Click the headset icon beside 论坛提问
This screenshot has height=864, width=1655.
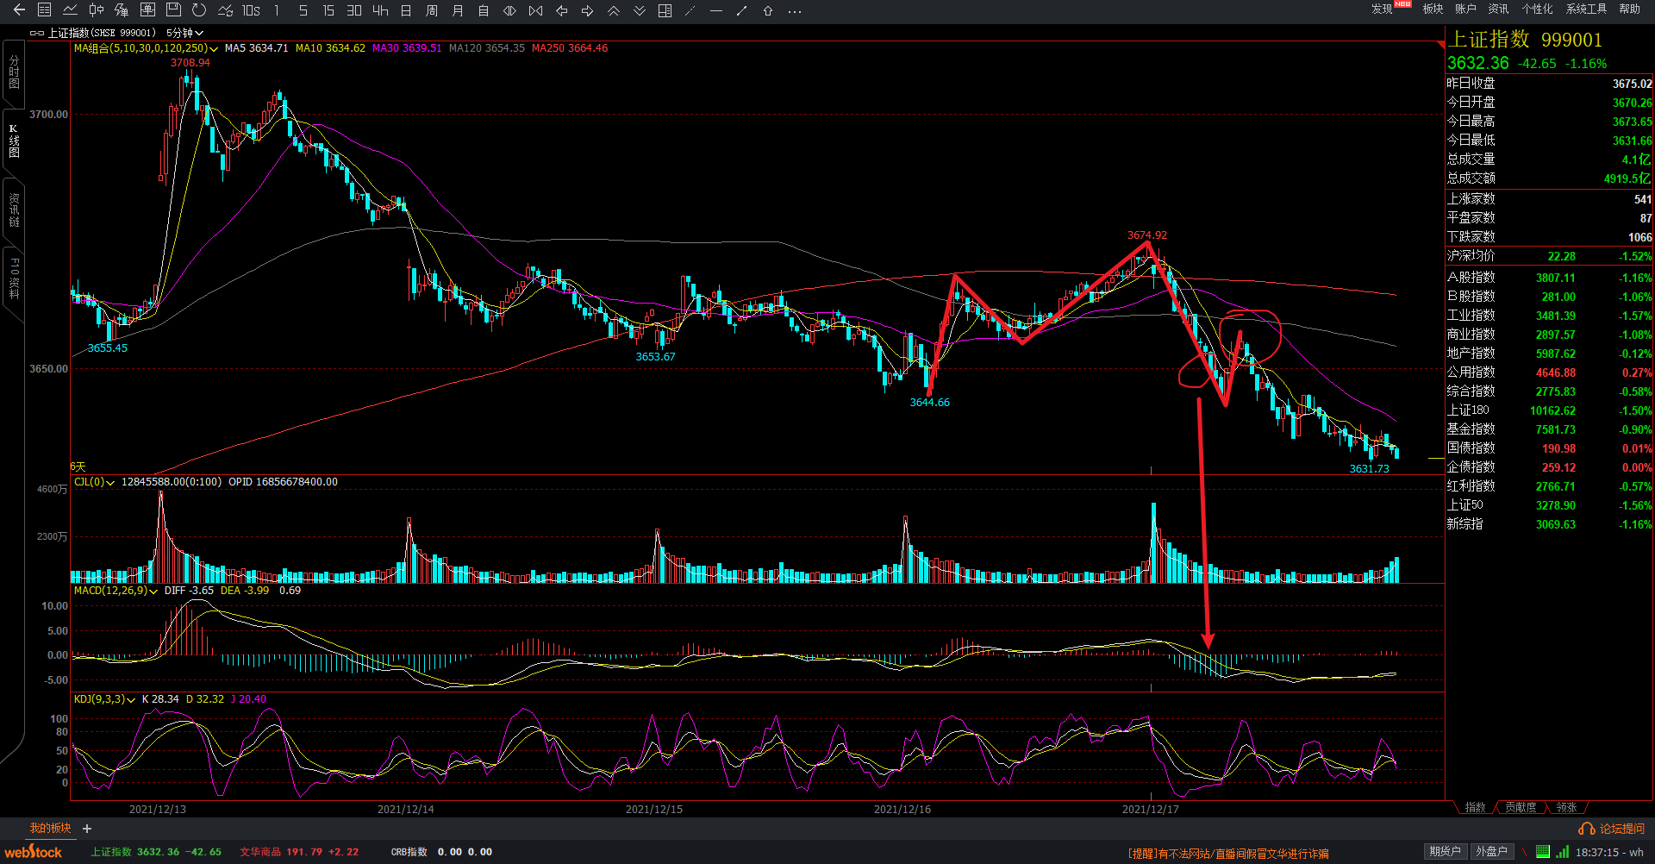[x=1586, y=829]
